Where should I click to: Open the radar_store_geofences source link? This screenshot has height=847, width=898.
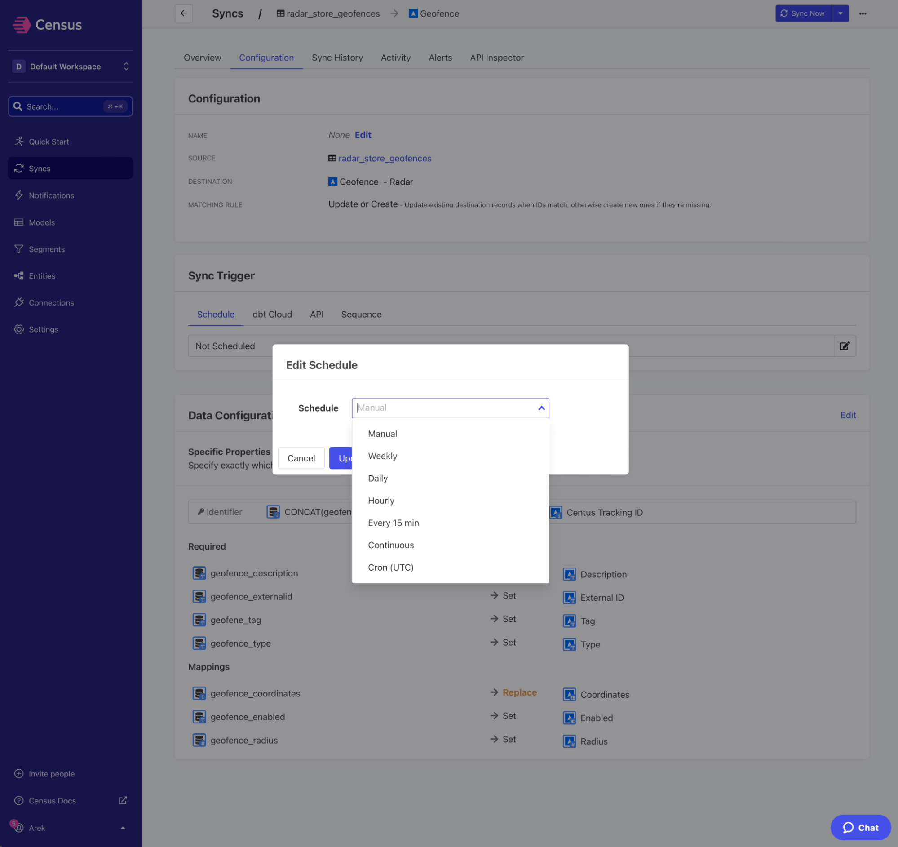(385, 158)
